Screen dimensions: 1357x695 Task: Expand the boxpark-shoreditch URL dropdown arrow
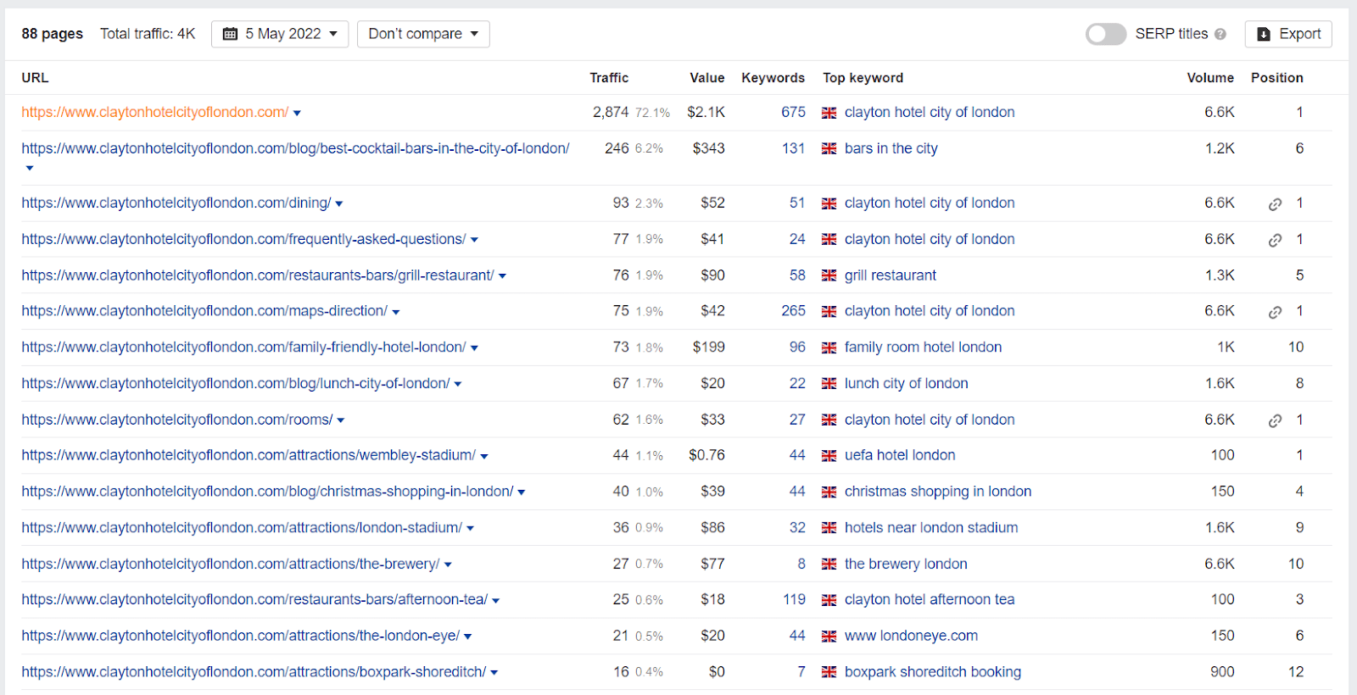(x=494, y=673)
